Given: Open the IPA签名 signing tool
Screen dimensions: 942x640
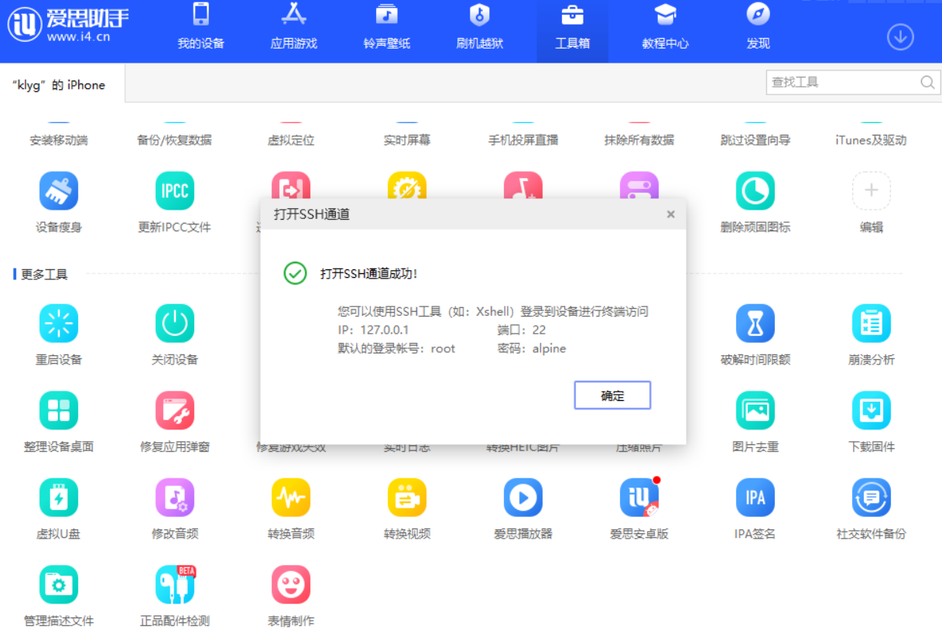Looking at the screenshot, I should point(755,507).
